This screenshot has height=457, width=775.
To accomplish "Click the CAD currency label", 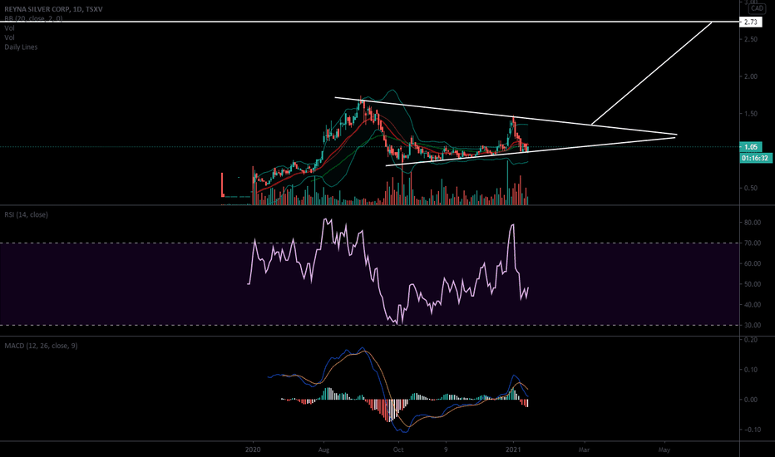I will (x=756, y=8).
